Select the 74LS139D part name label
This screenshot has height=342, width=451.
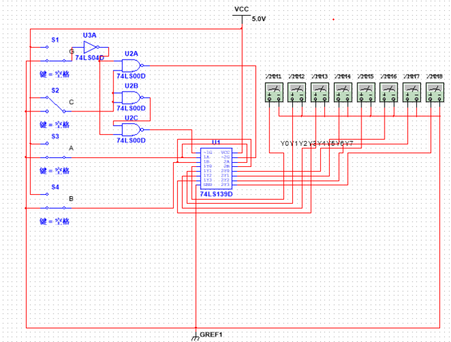point(216,194)
